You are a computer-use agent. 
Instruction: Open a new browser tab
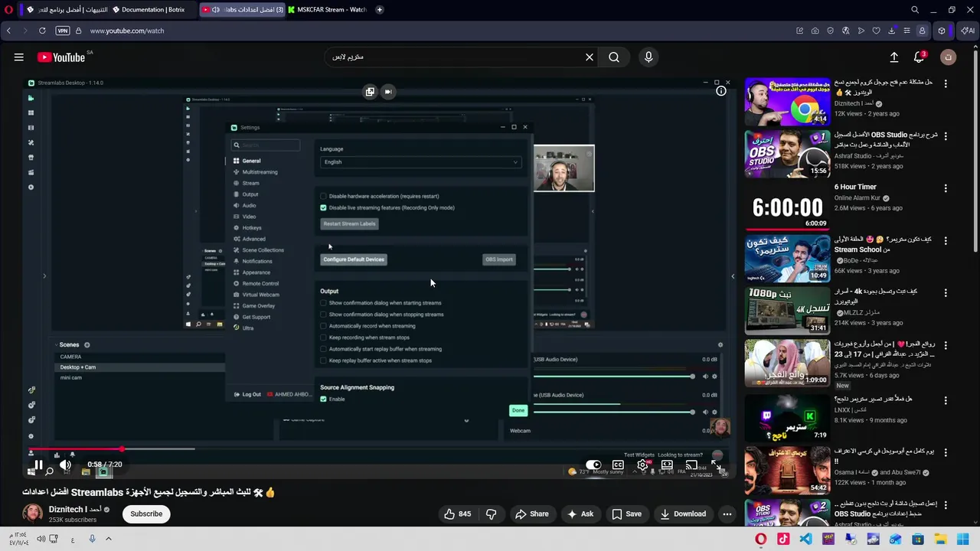[380, 10]
